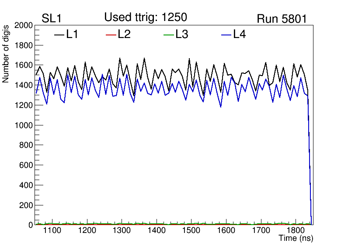This screenshot has height=250, width=348.
Task: Click the 400 tick label on y-axis
Action: 26,185
